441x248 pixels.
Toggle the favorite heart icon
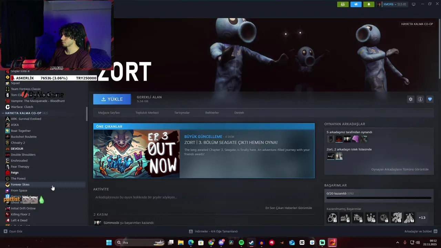click(430, 99)
